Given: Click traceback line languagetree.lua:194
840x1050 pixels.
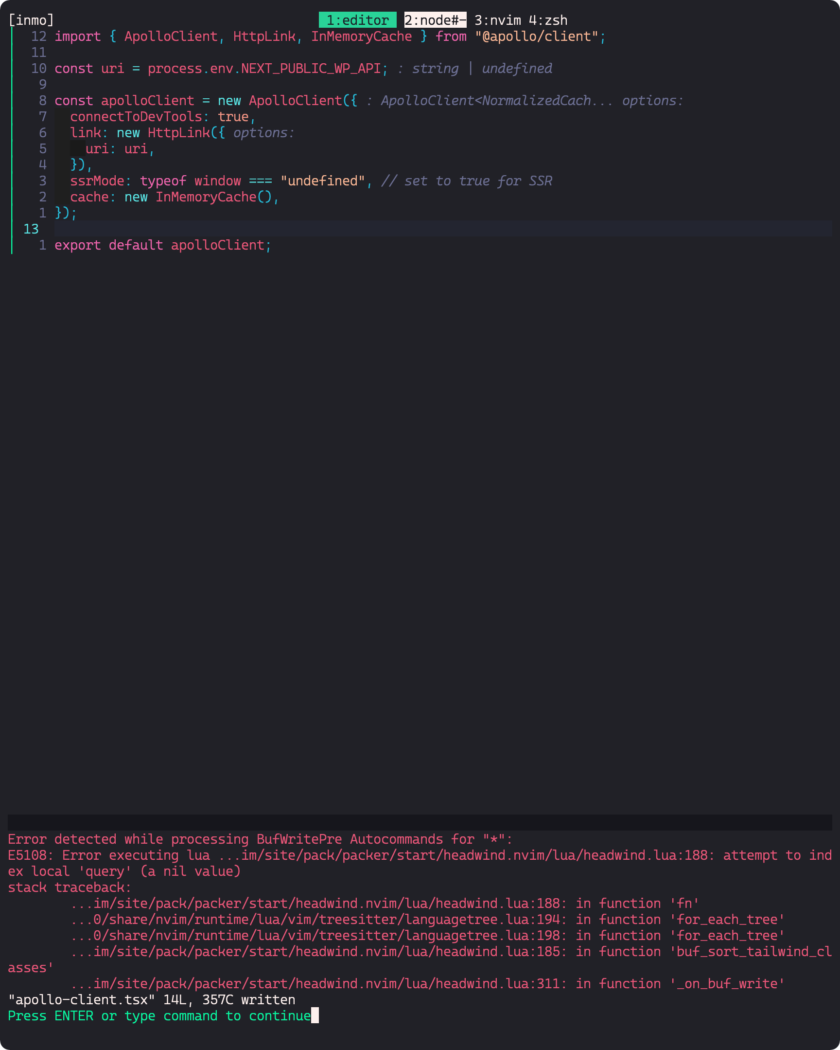Looking at the screenshot, I should click(427, 920).
